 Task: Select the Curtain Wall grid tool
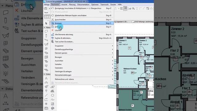(x=46, y=57)
